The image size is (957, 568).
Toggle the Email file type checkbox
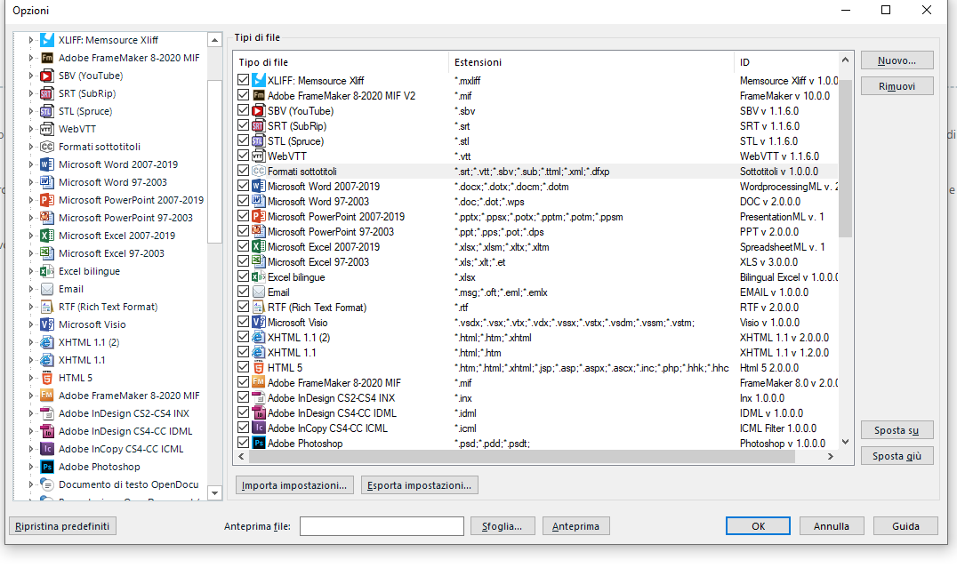[244, 292]
